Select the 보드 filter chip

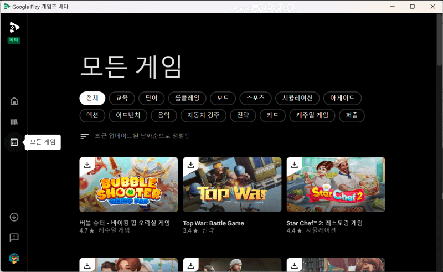point(223,98)
